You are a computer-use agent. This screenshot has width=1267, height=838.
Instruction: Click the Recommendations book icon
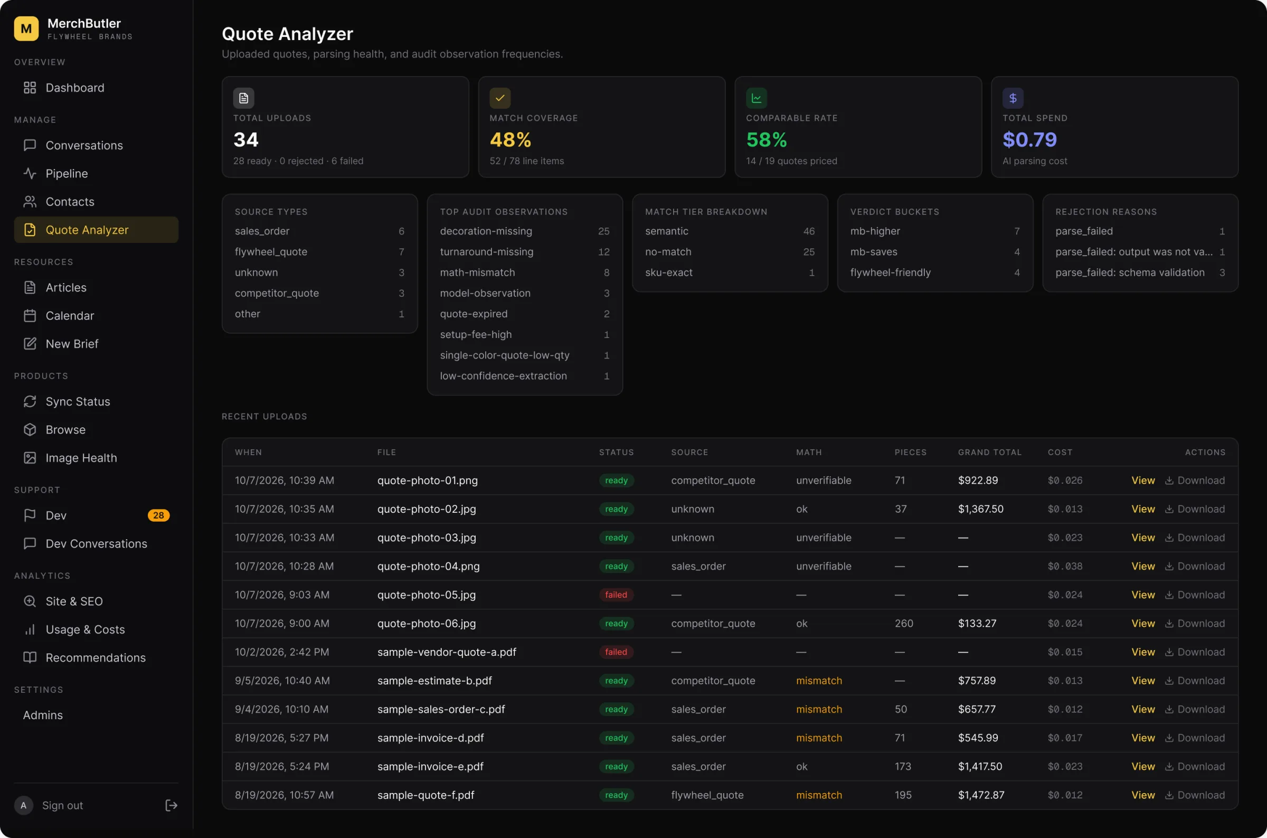(x=30, y=658)
